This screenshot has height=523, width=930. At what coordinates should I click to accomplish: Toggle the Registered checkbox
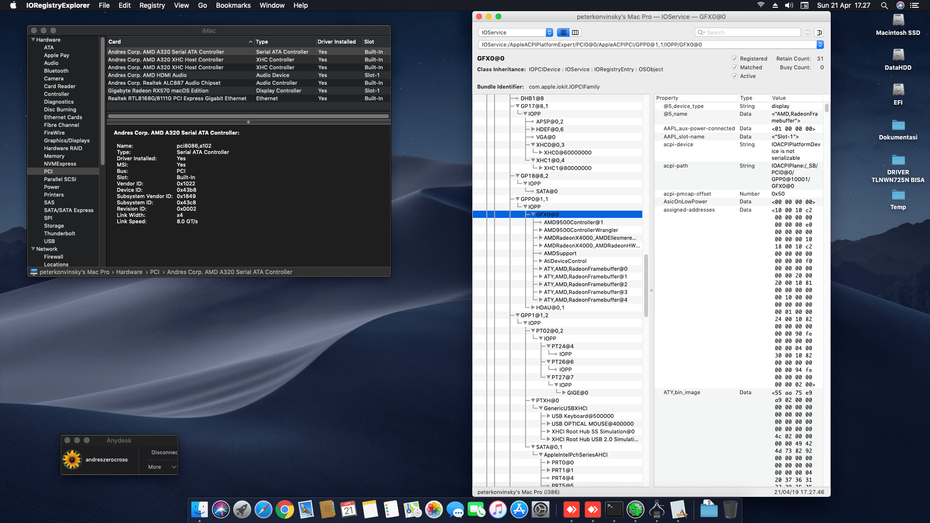click(735, 59)
